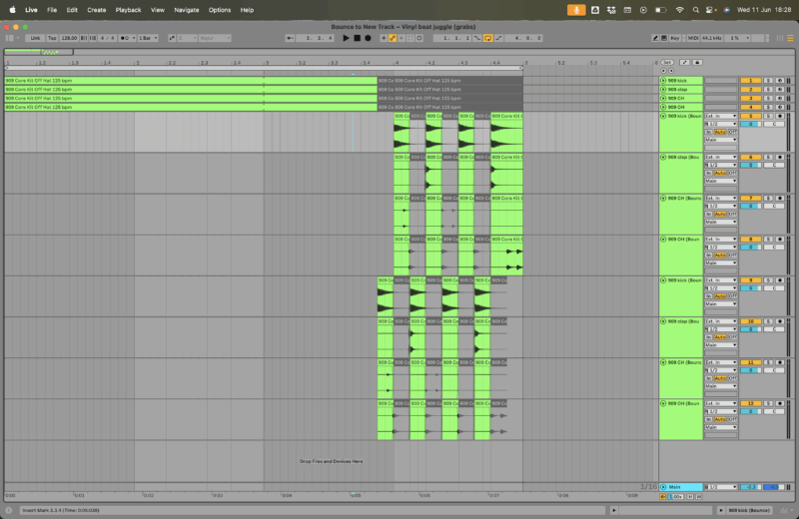Click the Link button

[35, 38]
